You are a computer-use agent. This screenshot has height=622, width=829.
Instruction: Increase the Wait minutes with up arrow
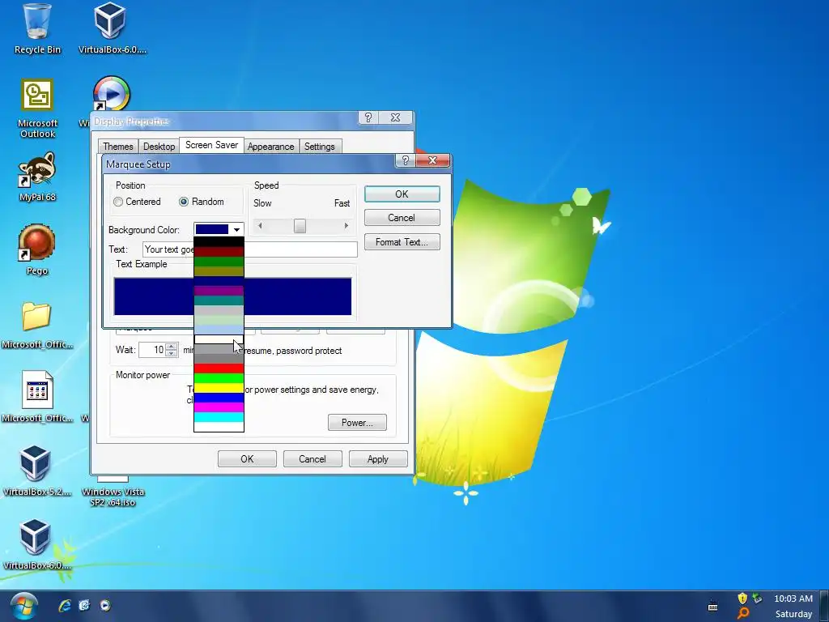pyautogui.click(x=172, y=347)
